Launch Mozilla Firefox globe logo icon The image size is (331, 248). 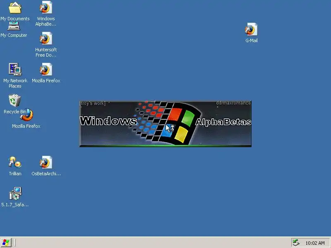coord(28,115)
